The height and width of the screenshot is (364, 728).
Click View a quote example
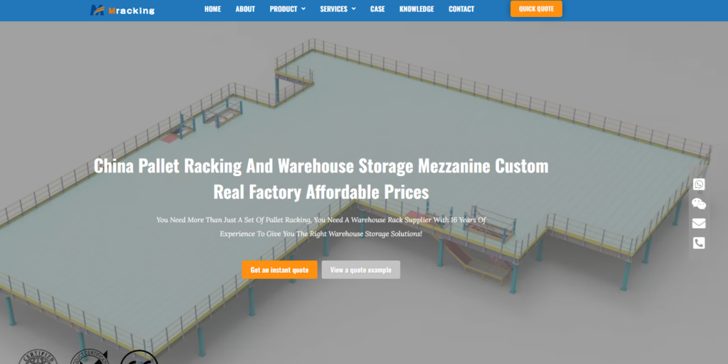click(x=360, y=270)
